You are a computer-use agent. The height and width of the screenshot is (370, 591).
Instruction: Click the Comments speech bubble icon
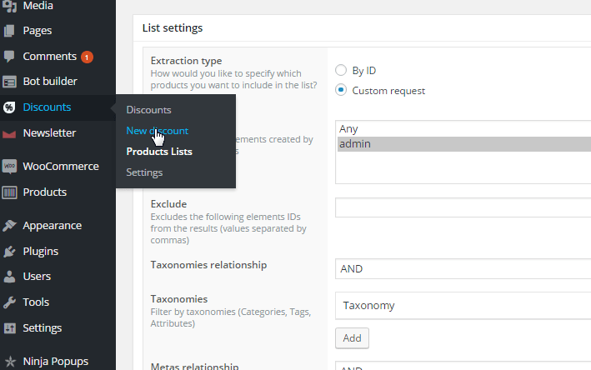(9, 57)
